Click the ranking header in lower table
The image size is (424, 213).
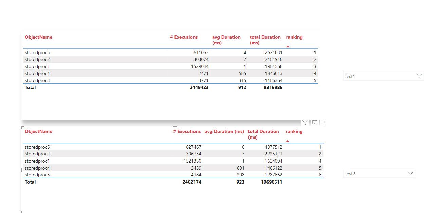(294, 131)
